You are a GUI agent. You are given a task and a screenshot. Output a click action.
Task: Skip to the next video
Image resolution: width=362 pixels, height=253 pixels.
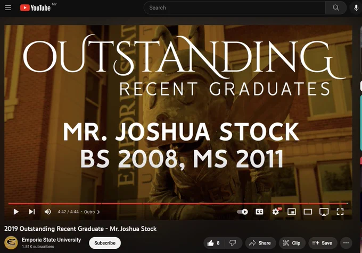click(32, 212)
